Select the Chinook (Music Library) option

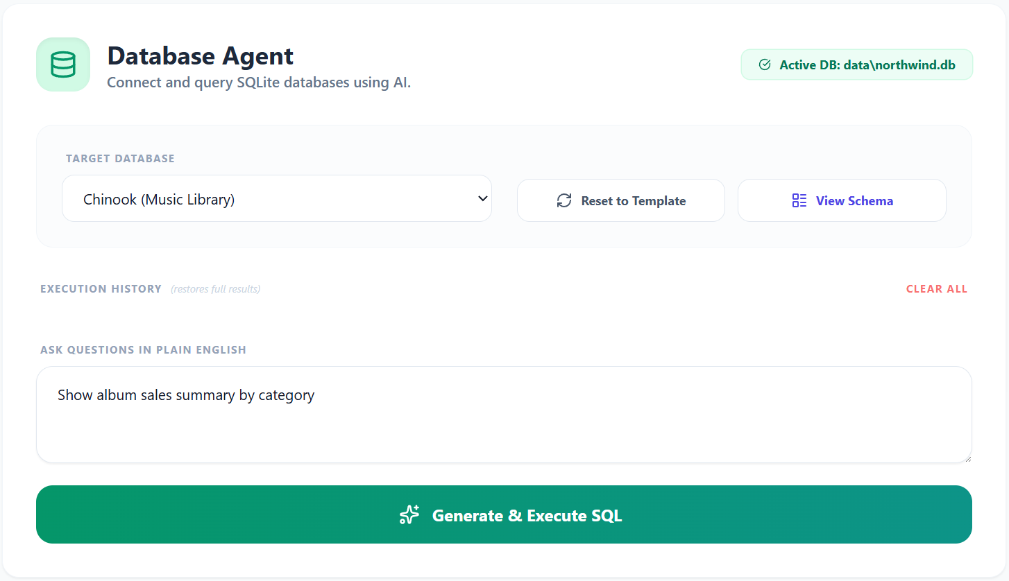[276, 198]
